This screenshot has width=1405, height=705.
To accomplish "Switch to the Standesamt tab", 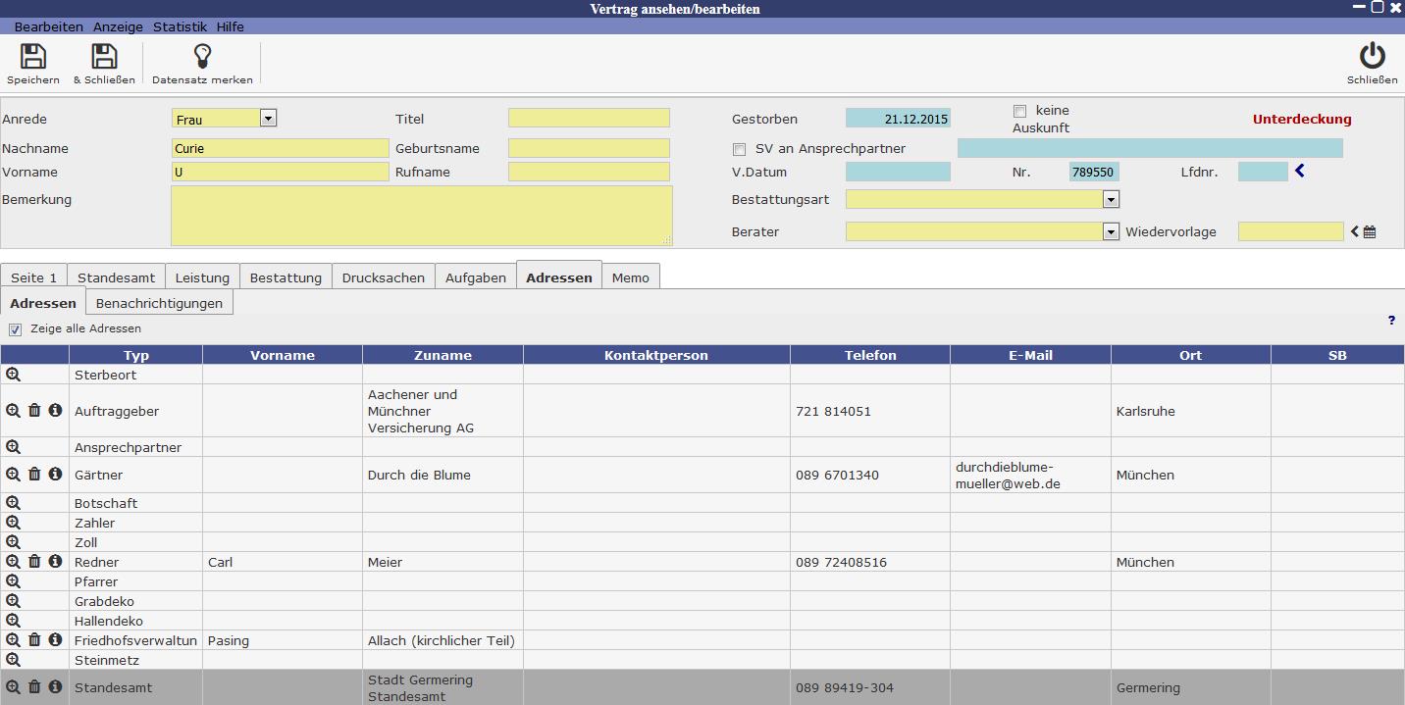I will (116, 277).
